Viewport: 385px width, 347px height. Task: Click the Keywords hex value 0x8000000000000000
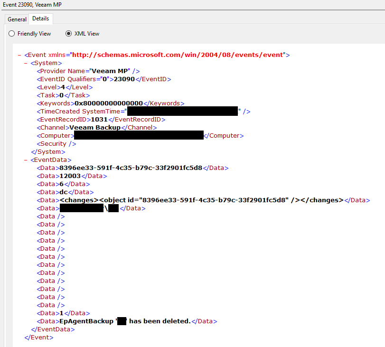(x=109, y=103)
